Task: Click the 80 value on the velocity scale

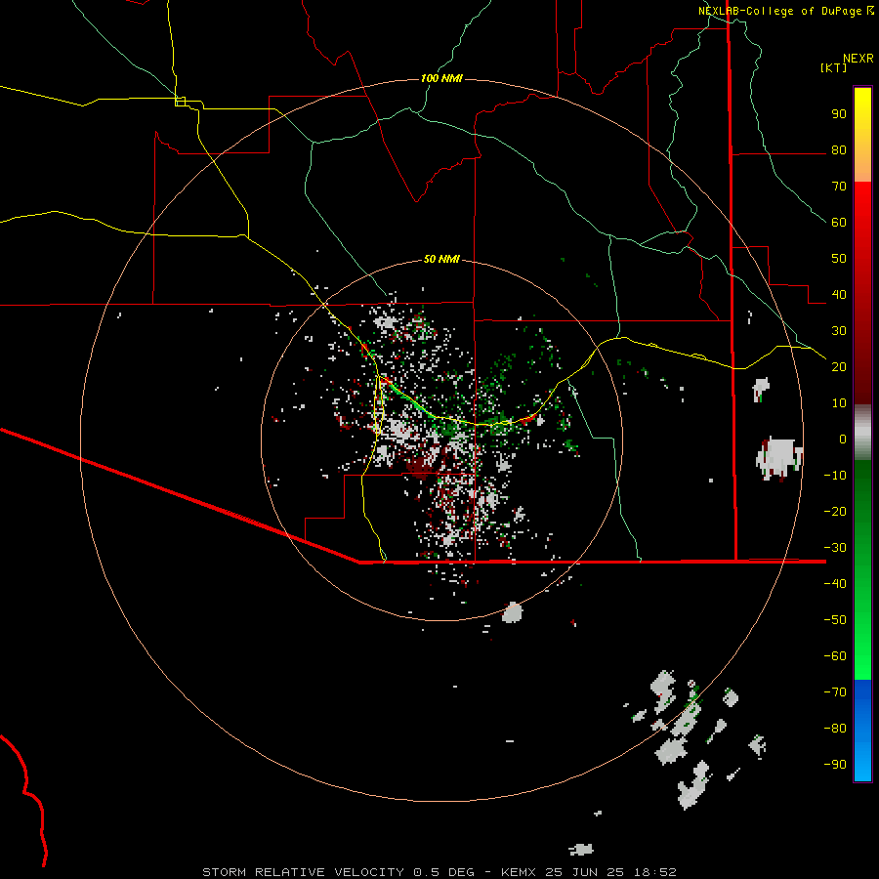Action: [x=839, y=150]
